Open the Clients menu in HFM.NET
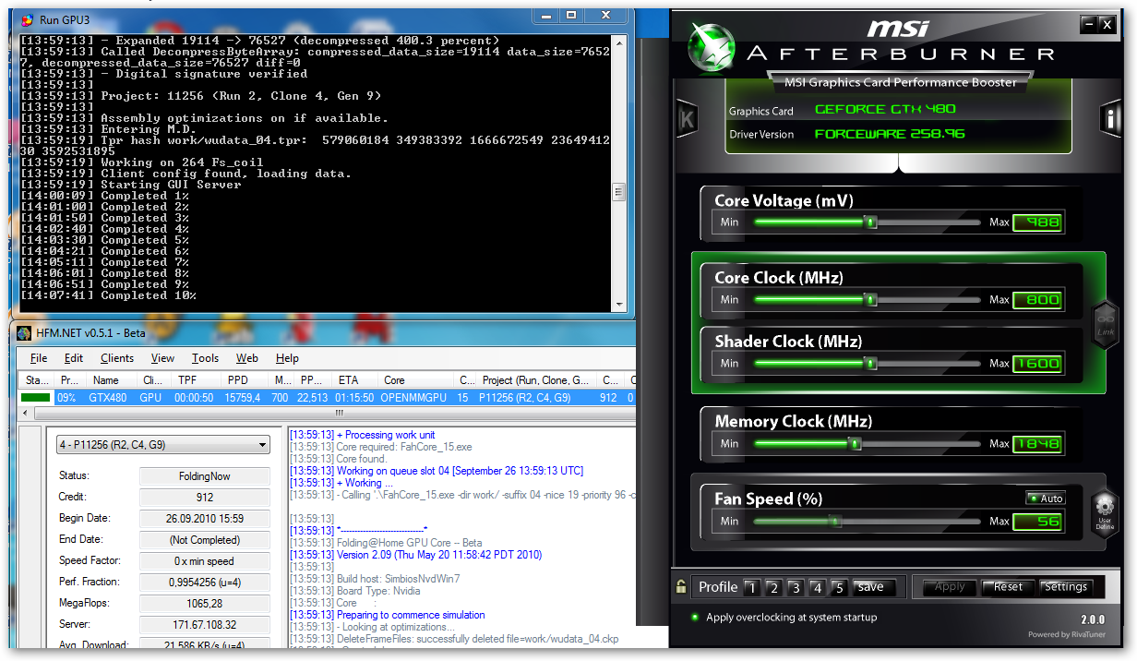The width and height of the screenshot is (1137, 661). (x=117, y=358)
